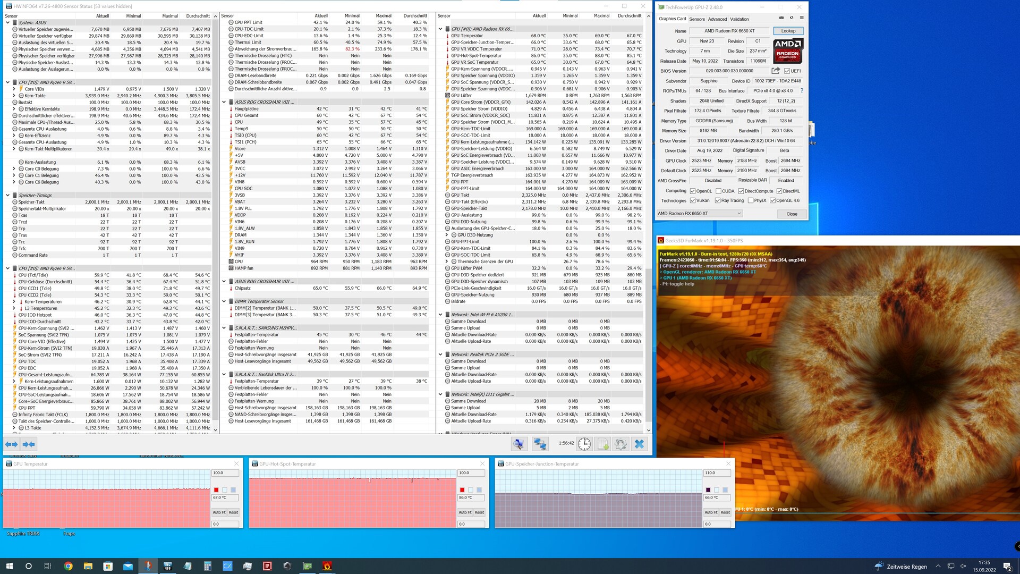Click Auto Fit in GPU Temperatur graph
The height and width of the screenshot is (574, 1020).
point(219,512)
